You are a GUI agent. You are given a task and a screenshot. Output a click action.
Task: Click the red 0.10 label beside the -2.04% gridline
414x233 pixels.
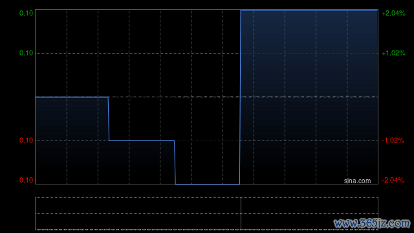click(26, 180)
